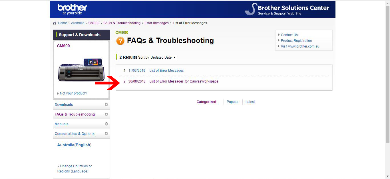
Task: Open the Sort by Updated Date dropdown
Action: click(x=163, y=57)
